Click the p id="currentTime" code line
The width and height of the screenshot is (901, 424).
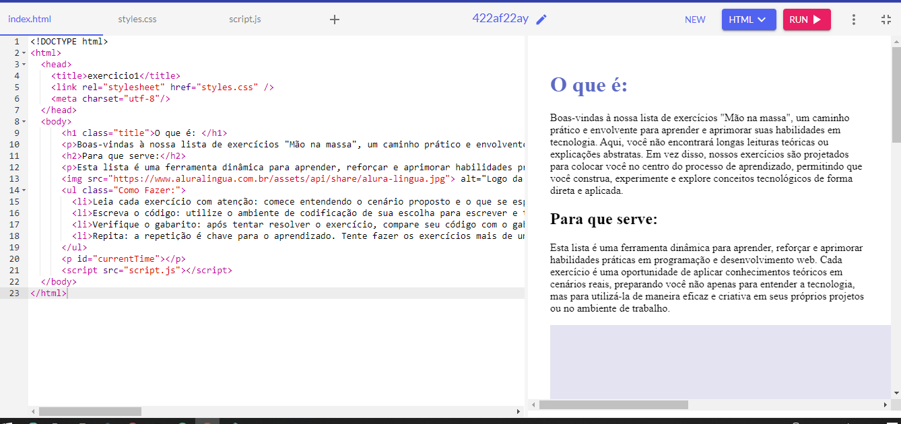pos(123,259)
